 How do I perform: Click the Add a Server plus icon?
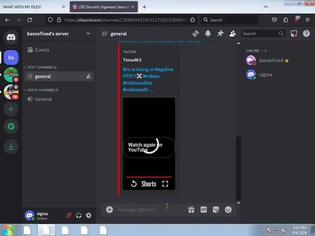coord(11,109)
